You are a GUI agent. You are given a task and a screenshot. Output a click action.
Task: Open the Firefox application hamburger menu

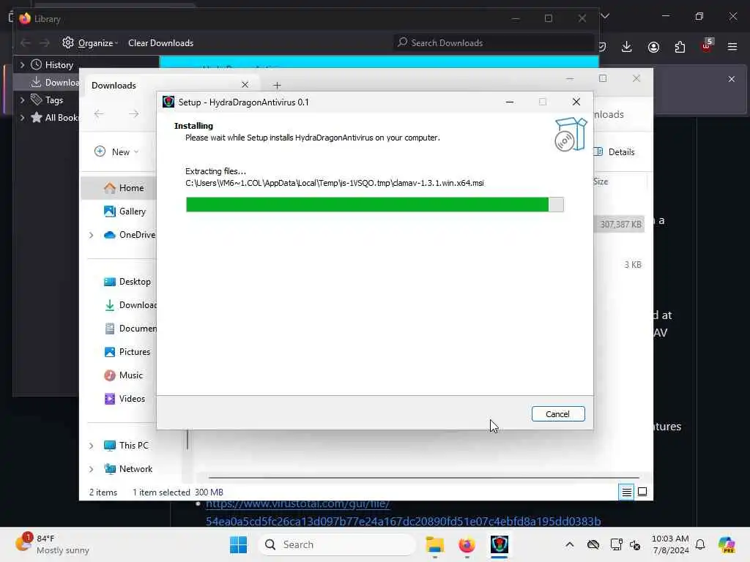click(732, 47)
